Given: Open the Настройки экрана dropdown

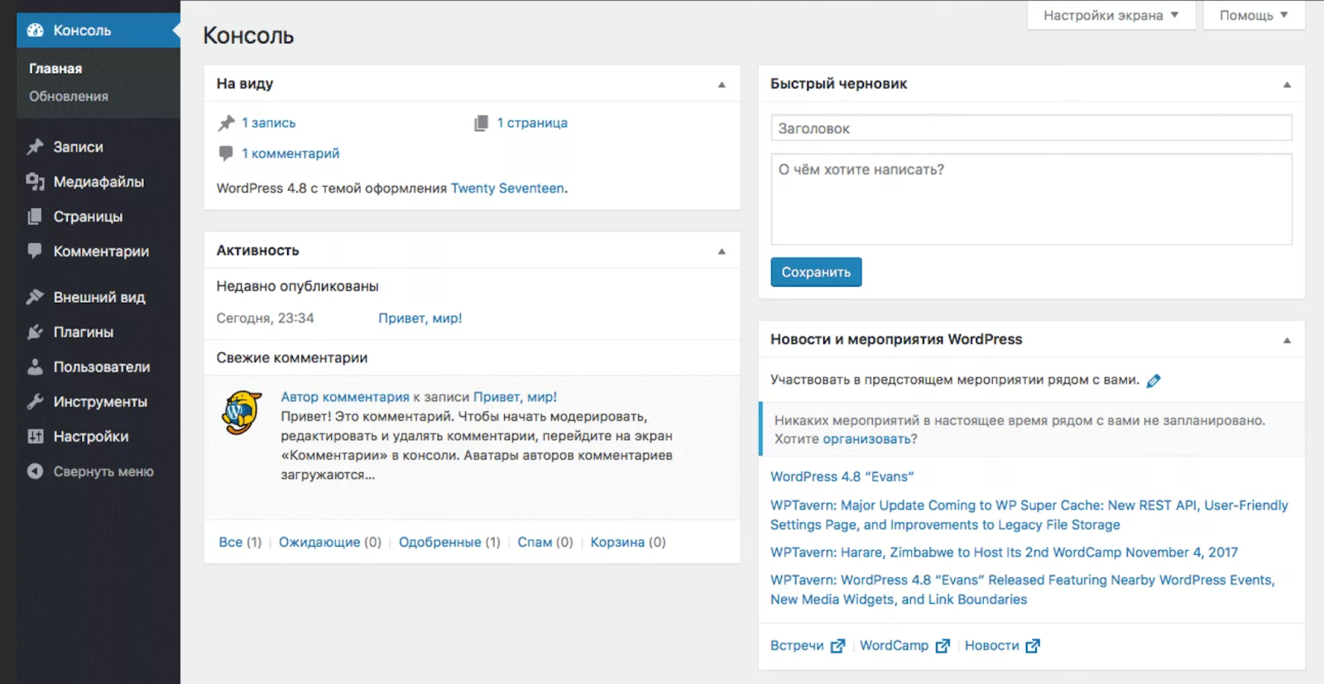Looking at the screenshot, I should click(1111, 16).
